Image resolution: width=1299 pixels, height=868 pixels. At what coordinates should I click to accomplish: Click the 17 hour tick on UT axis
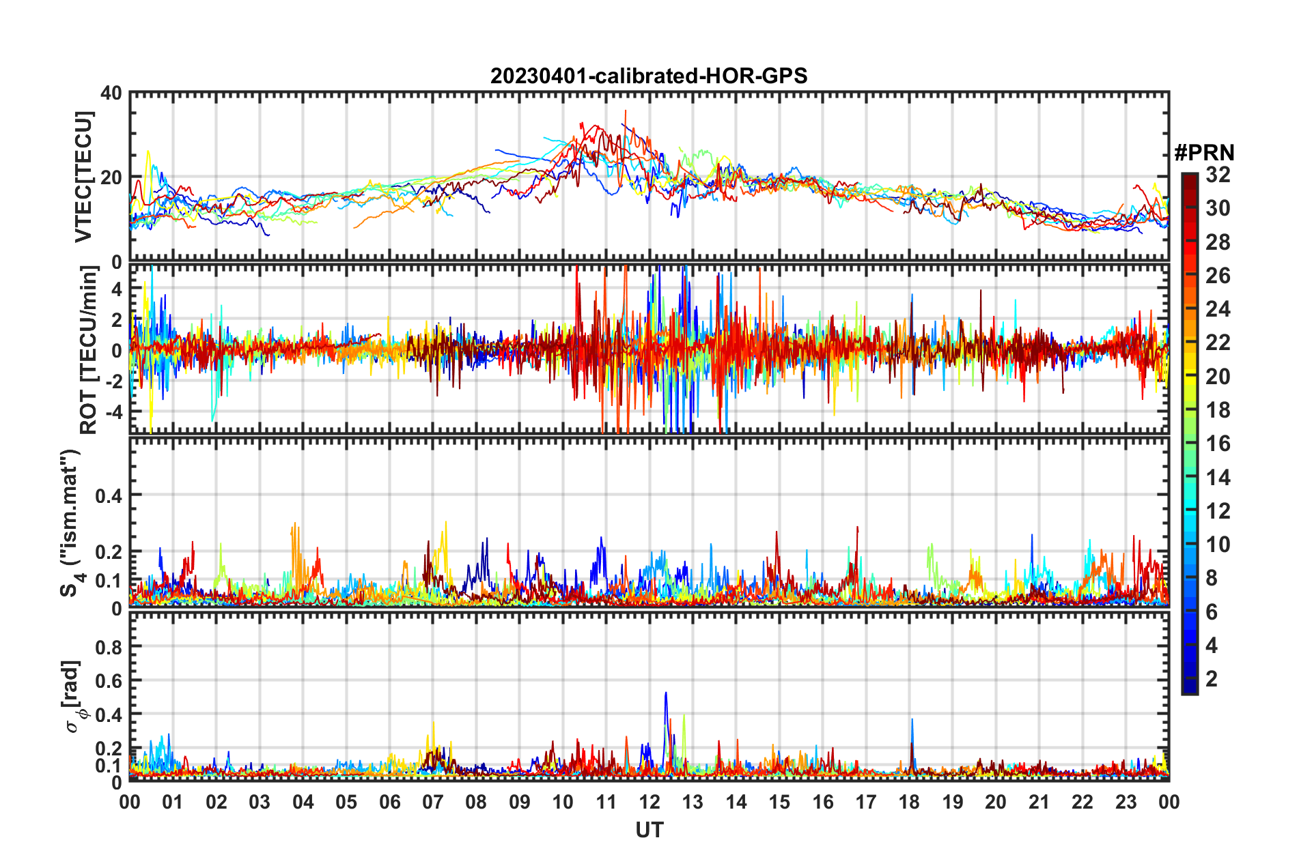pos(866,802)
